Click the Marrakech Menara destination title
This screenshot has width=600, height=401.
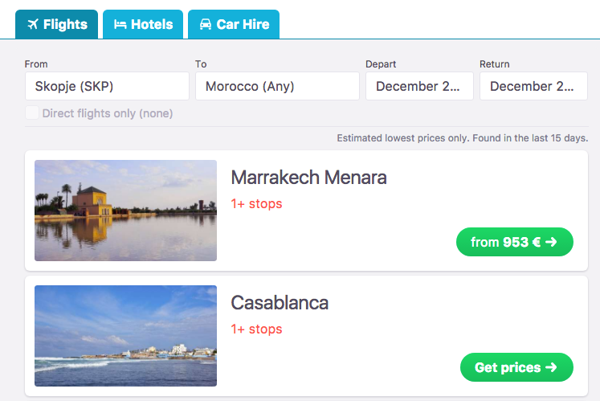[x=308, y=178]
